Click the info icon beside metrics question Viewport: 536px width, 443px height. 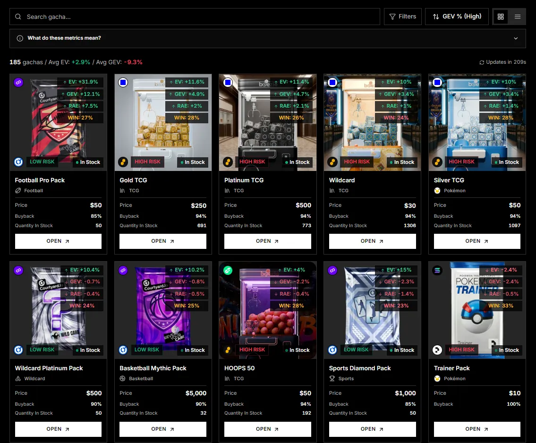pos(20,38)
